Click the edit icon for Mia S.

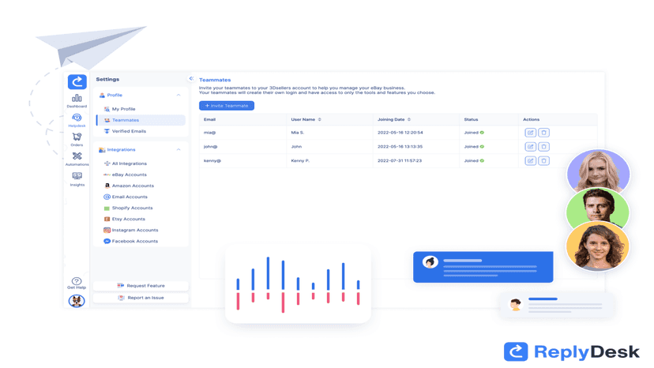point(530,133)
